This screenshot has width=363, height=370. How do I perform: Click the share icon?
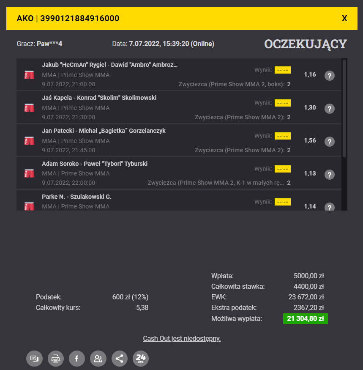coord(120,359)
